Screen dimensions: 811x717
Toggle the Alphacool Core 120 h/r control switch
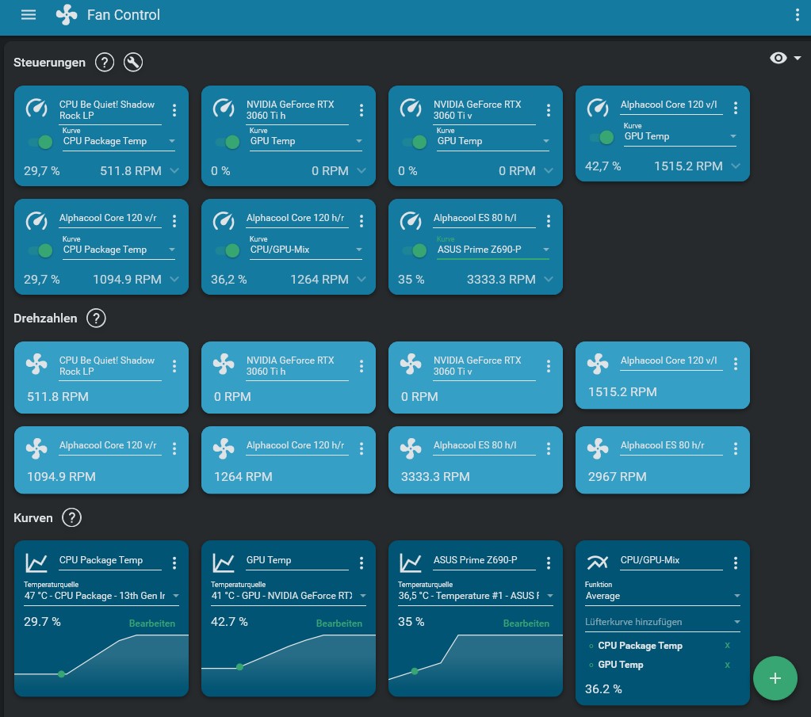point(228,250)
